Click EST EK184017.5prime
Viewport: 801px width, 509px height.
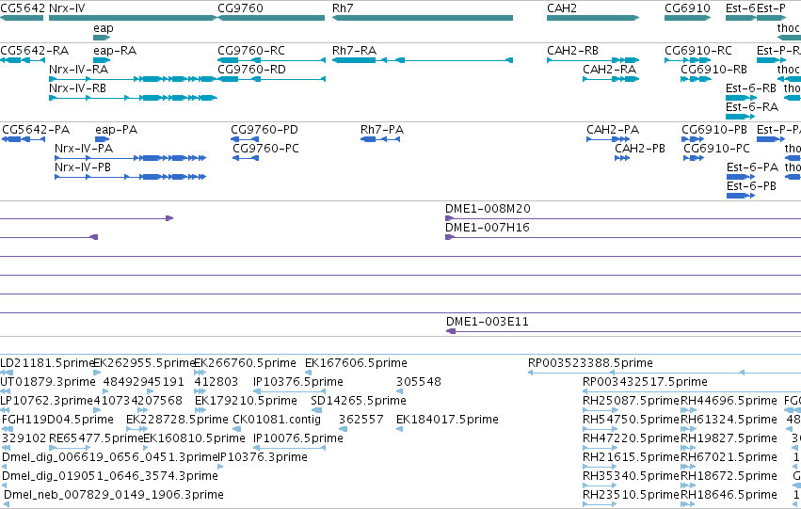[447, 420]
